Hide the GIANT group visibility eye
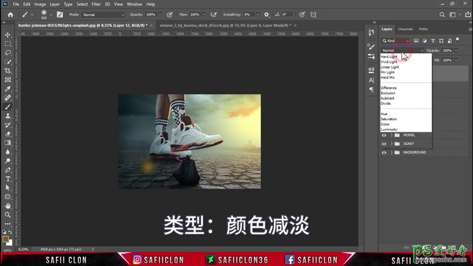Image resolution: width=473 pixels, height=266 pixels. point(384,144)
